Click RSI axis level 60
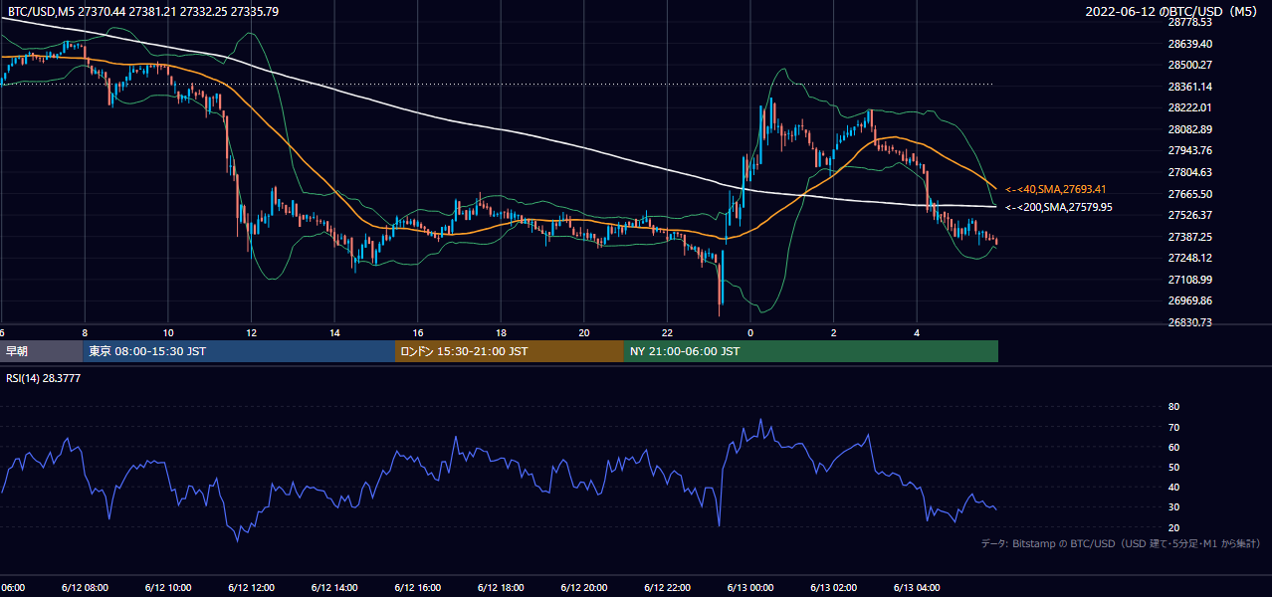Viewport: 1272px width, 597px height. (1173, 447)
